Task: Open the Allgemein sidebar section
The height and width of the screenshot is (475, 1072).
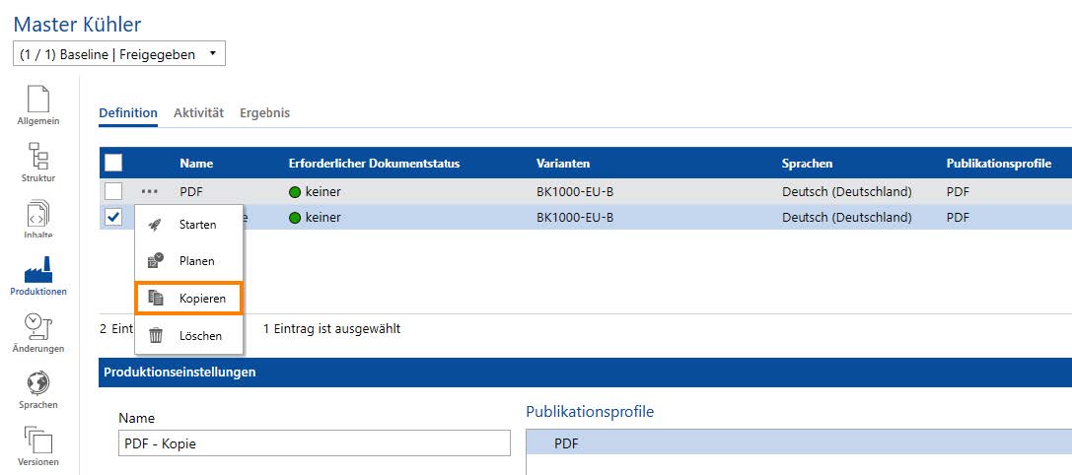Action: [x=38, y=104]
